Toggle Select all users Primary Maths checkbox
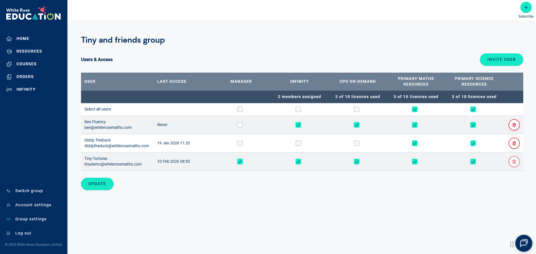 pos(415,109)
